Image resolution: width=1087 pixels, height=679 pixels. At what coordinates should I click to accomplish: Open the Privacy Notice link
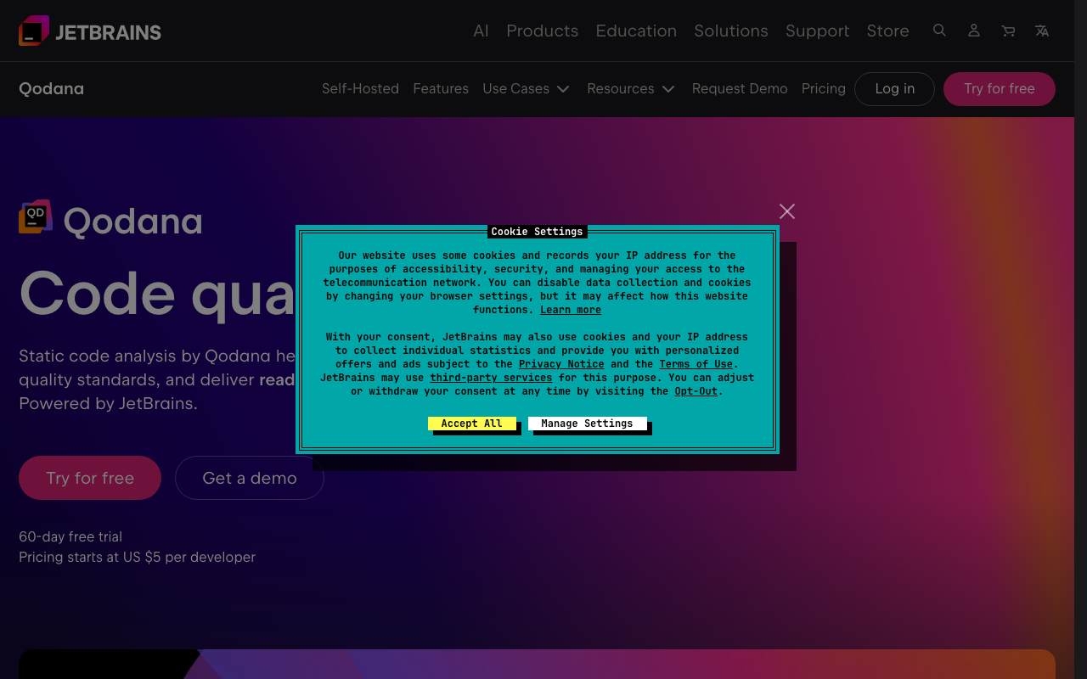click(x=561, y=363)
